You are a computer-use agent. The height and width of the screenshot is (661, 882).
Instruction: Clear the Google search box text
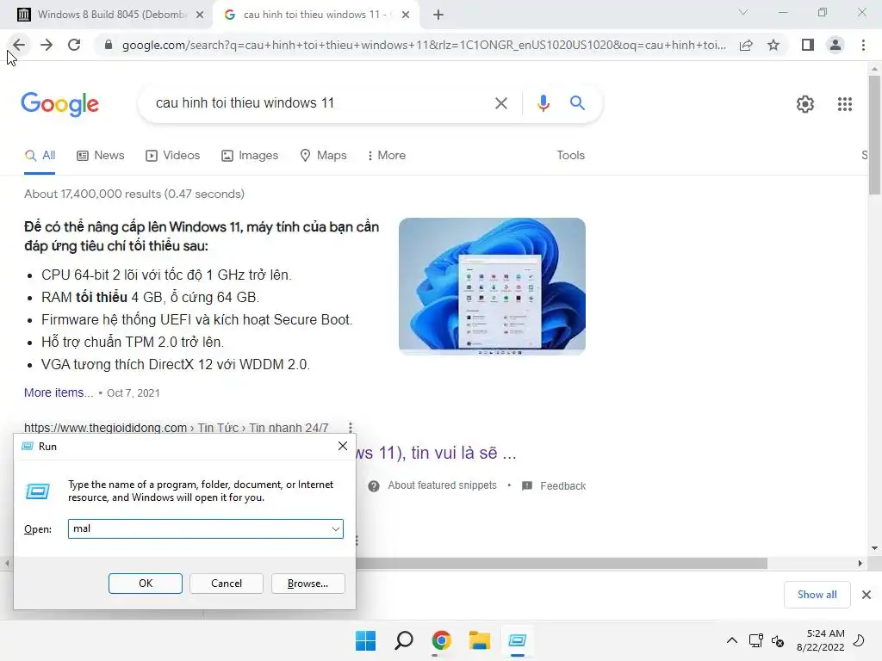500,103
